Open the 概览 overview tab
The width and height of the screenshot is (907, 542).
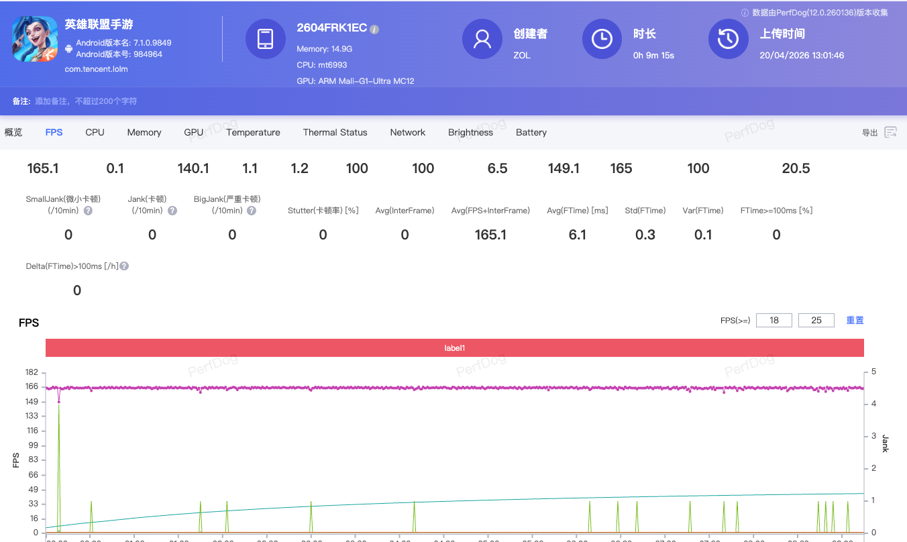(x=13, y=132)
